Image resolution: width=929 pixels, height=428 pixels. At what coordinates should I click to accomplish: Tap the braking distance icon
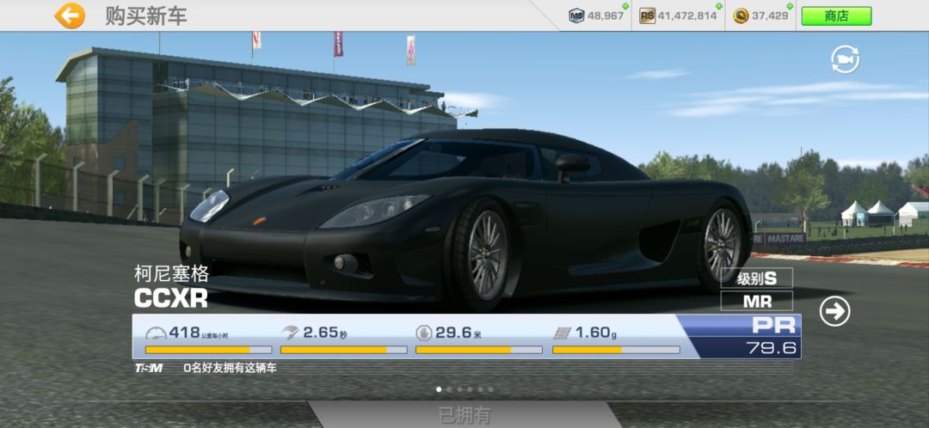click(424, 333)
